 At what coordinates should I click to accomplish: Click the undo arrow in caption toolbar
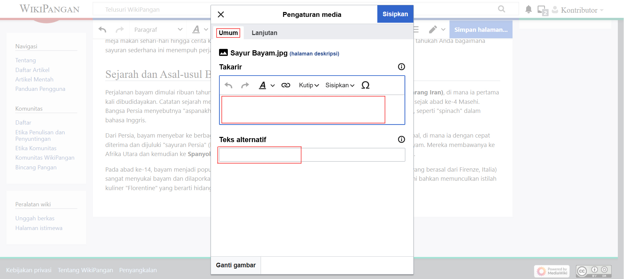(228, 85)
